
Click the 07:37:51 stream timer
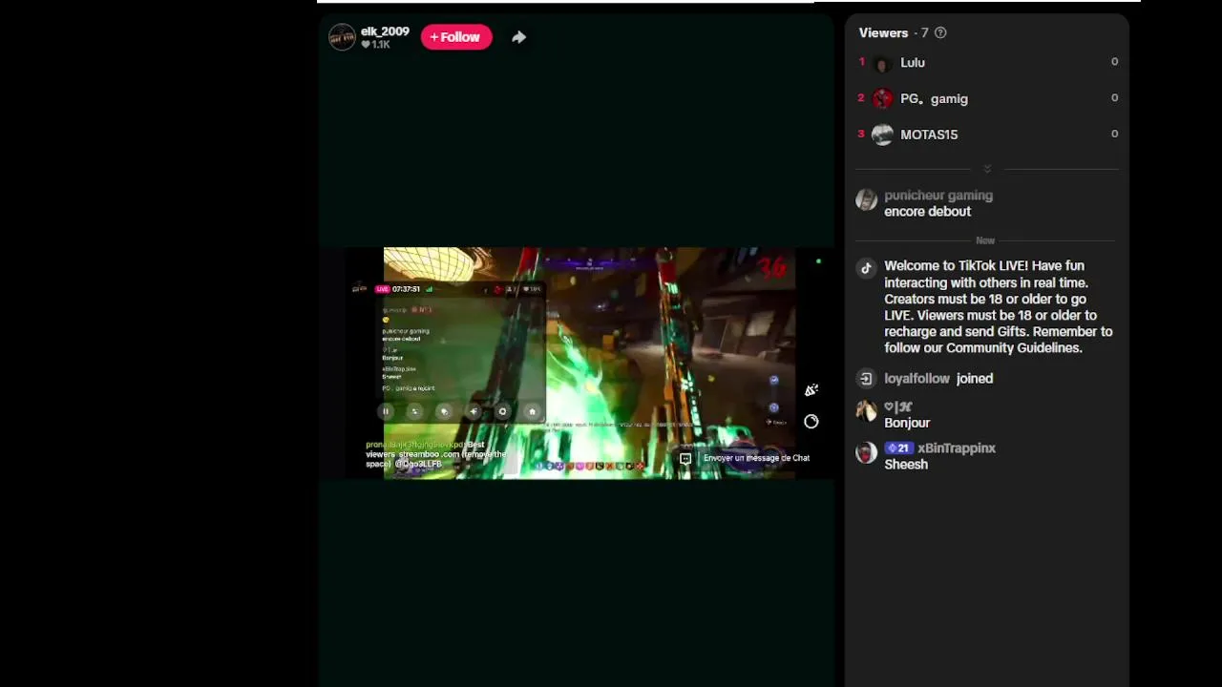click(406, 289)
